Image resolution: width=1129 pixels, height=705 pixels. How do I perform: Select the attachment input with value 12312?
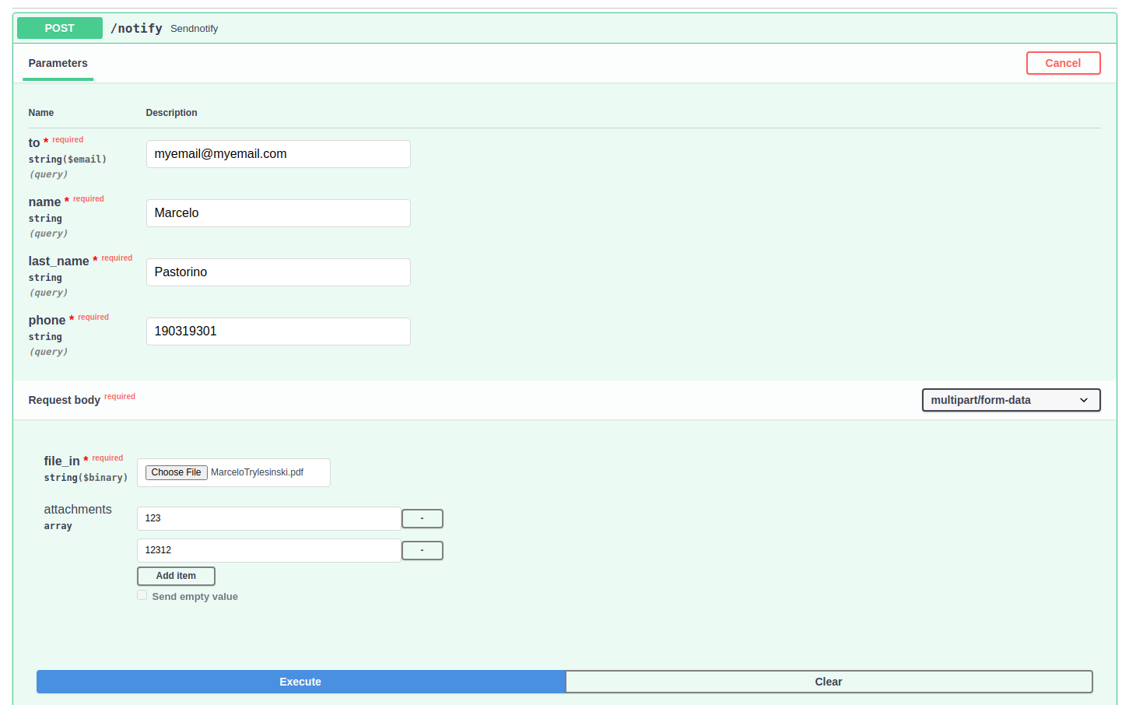coord(268,550)
